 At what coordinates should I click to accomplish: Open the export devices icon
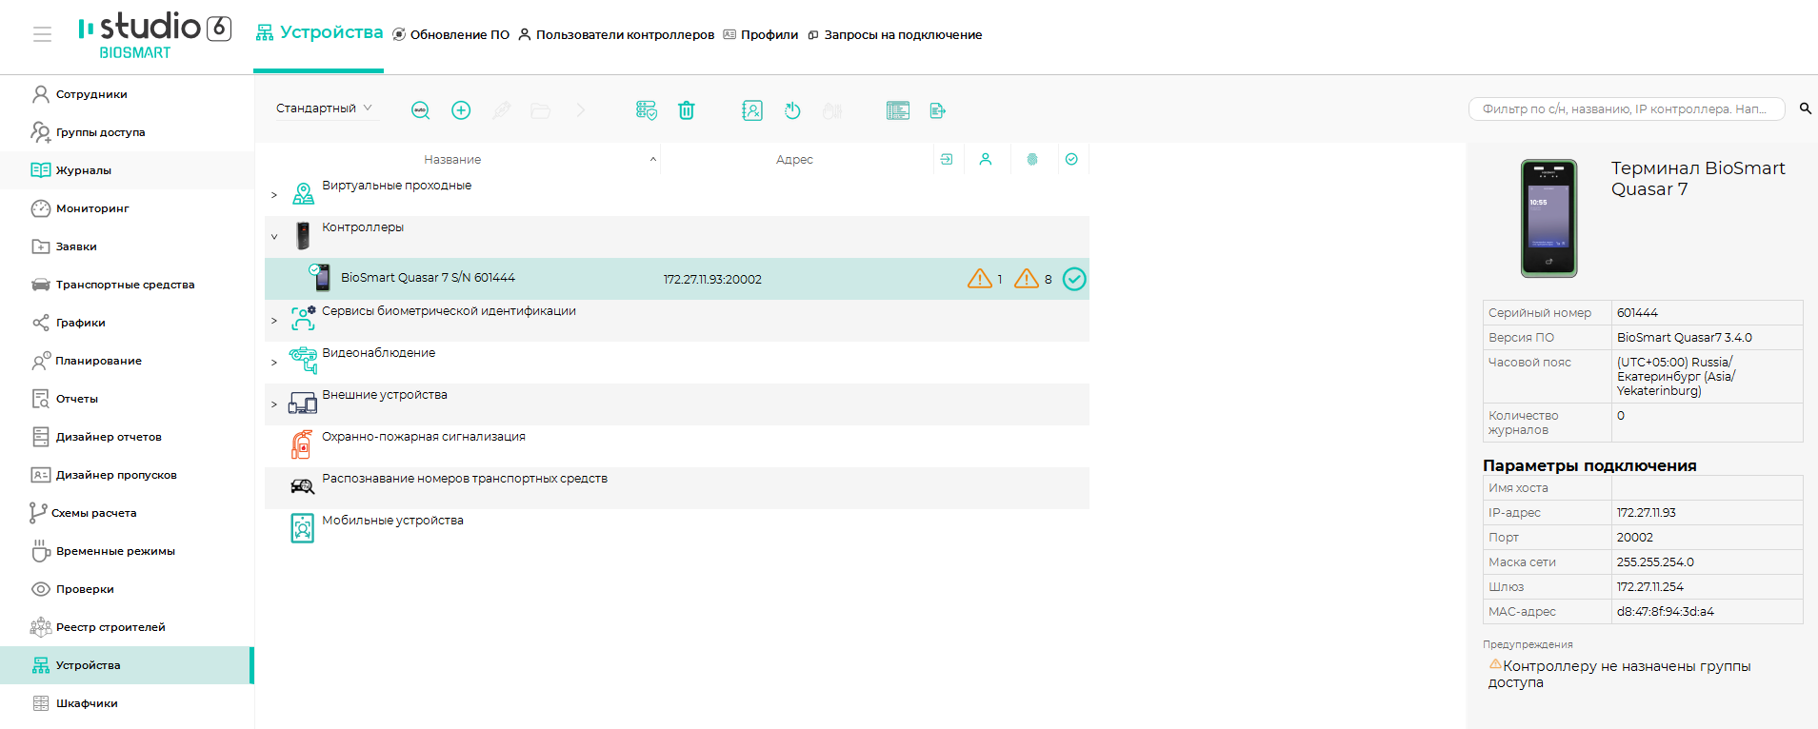click(x=937, y=110)
